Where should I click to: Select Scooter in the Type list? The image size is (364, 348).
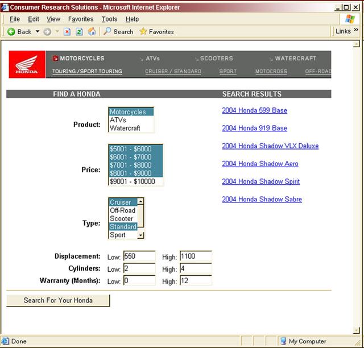point(123,218)
